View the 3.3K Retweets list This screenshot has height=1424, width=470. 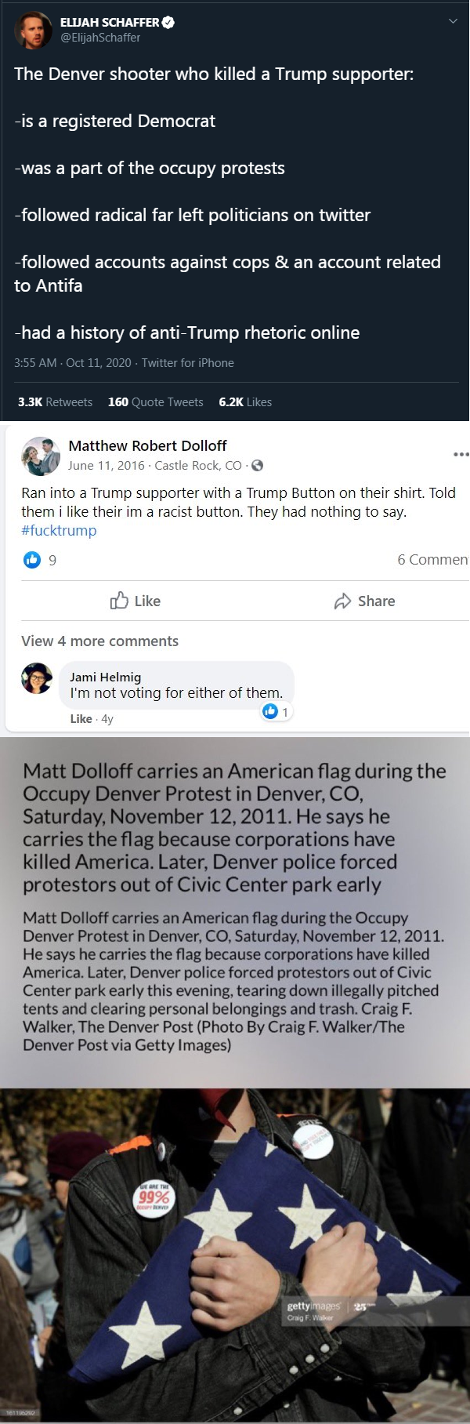coord(55,402)
